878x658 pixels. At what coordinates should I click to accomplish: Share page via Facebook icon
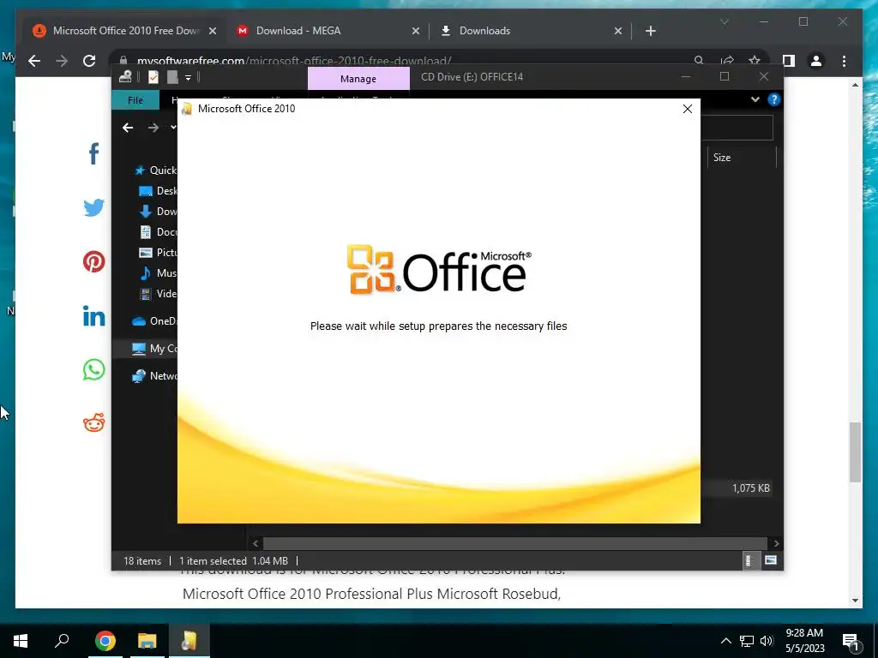click(94, 154)
